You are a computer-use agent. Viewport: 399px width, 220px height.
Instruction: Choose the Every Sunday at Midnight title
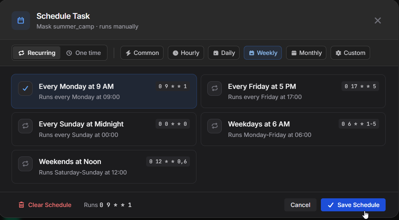click(x=81, y=124)
